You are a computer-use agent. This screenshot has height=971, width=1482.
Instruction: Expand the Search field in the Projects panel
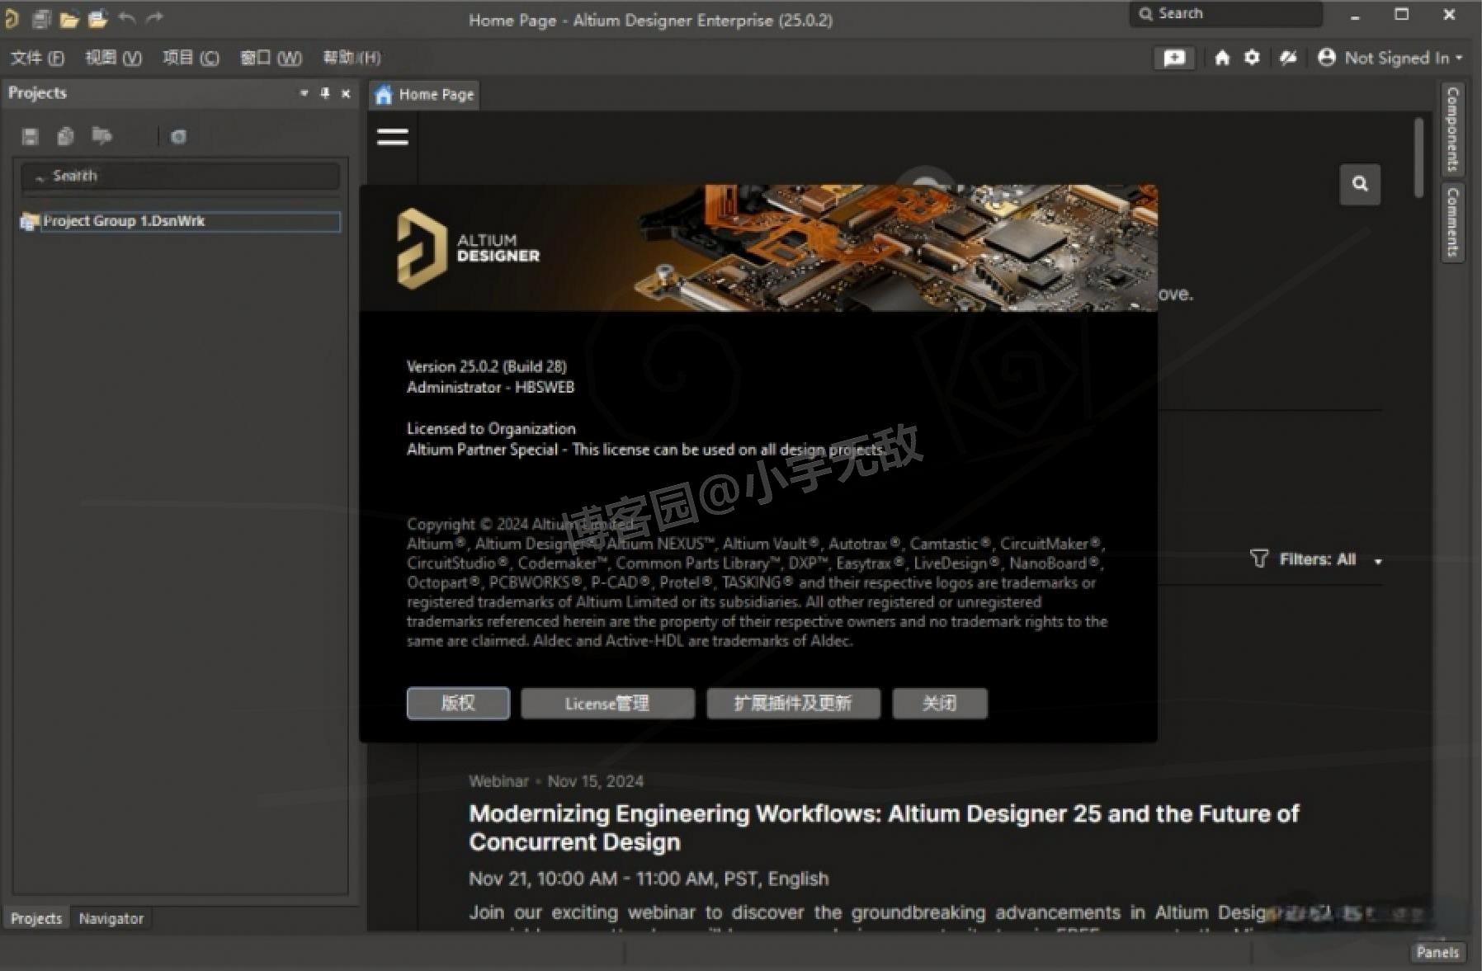tap(180, 176)
